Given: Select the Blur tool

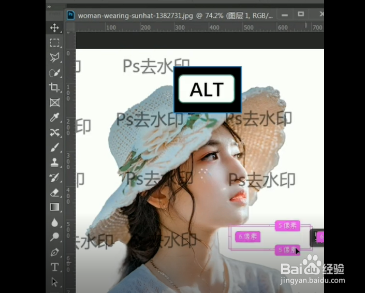Looking at the screenshot, I should pos(54,222).
